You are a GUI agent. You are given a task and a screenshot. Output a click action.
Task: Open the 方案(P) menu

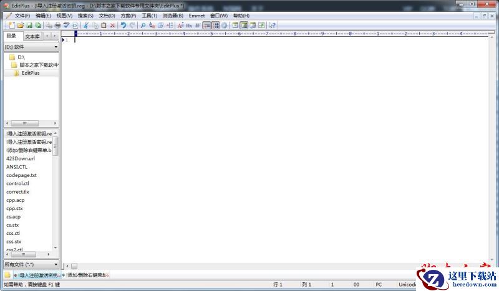[x=128, y=16]
